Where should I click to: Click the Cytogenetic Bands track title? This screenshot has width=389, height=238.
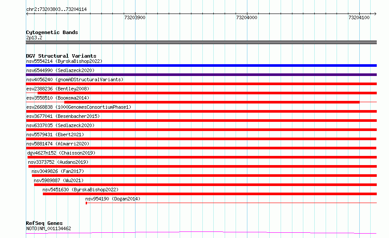coord(52,32)
